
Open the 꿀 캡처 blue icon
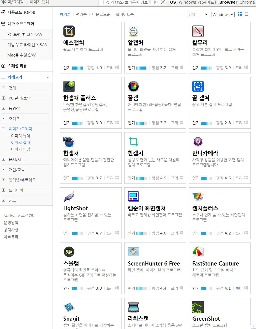coord(198,86)
